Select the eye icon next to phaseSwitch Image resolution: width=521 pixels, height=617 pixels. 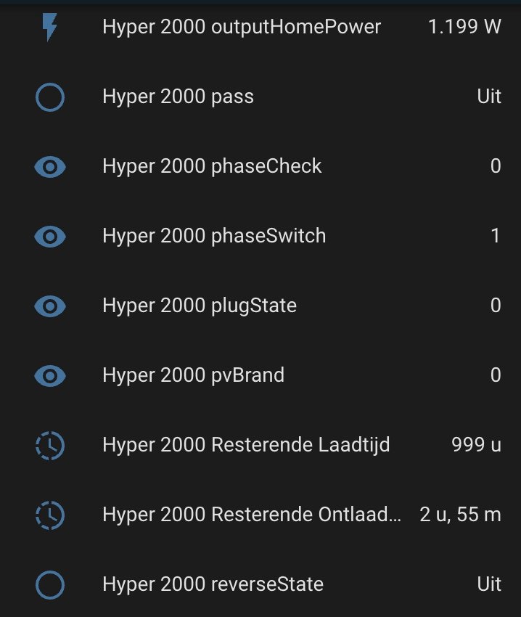(x=50, y=237)
